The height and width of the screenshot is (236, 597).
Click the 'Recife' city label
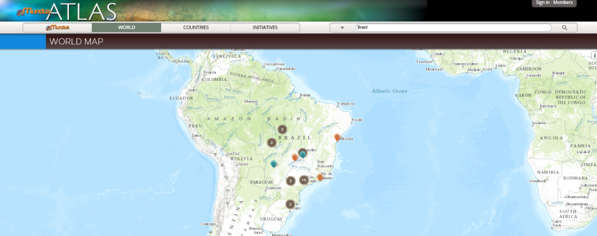(357, 120)
